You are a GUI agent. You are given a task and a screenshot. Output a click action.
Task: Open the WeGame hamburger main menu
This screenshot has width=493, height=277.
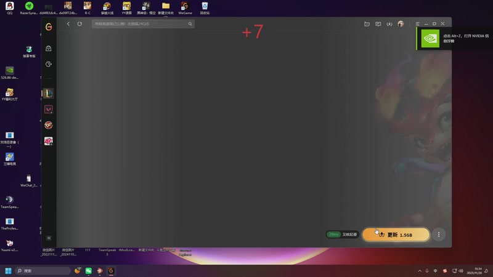418,24
